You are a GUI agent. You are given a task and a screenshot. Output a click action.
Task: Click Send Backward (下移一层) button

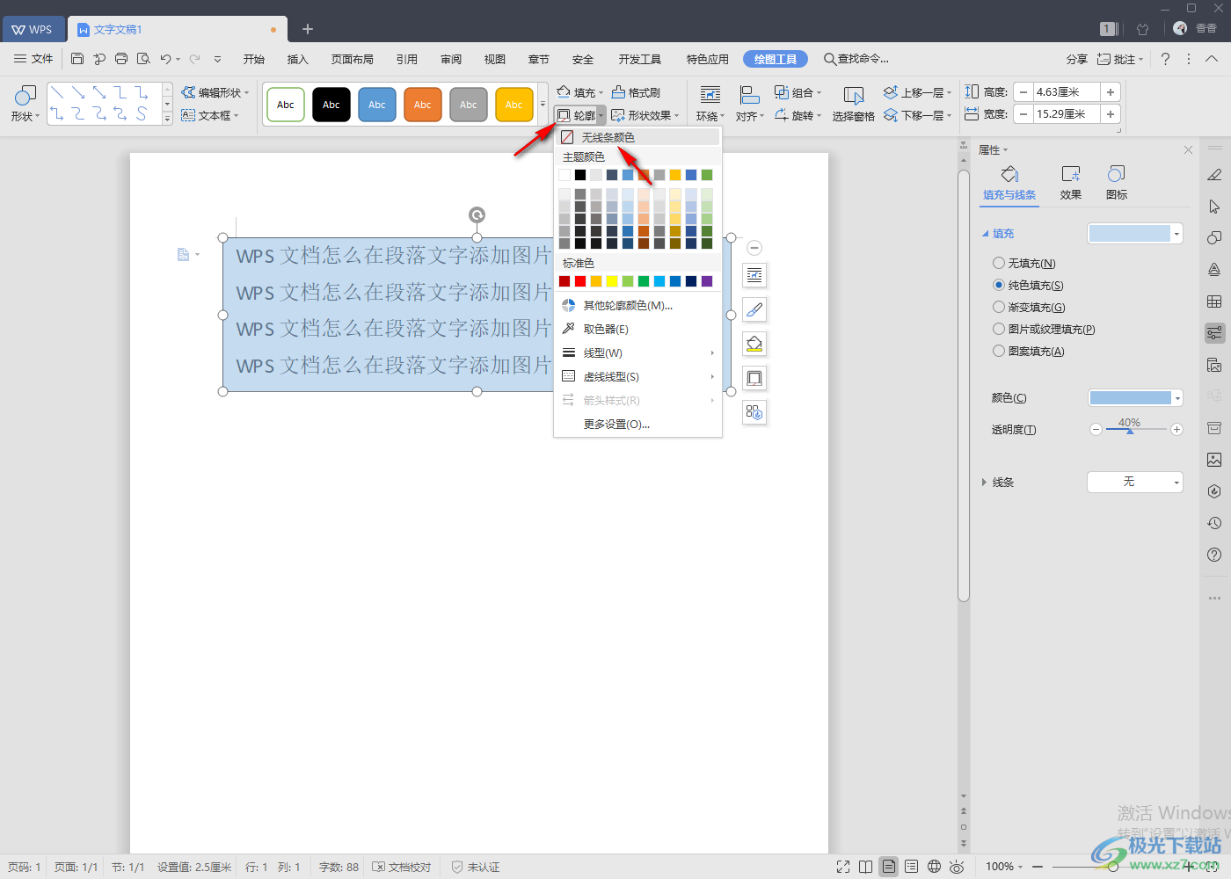[917, 115]
